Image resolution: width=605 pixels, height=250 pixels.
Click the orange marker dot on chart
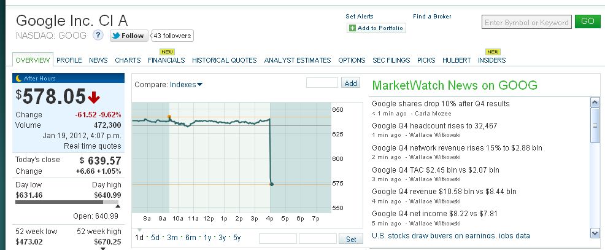click(169, 116)
